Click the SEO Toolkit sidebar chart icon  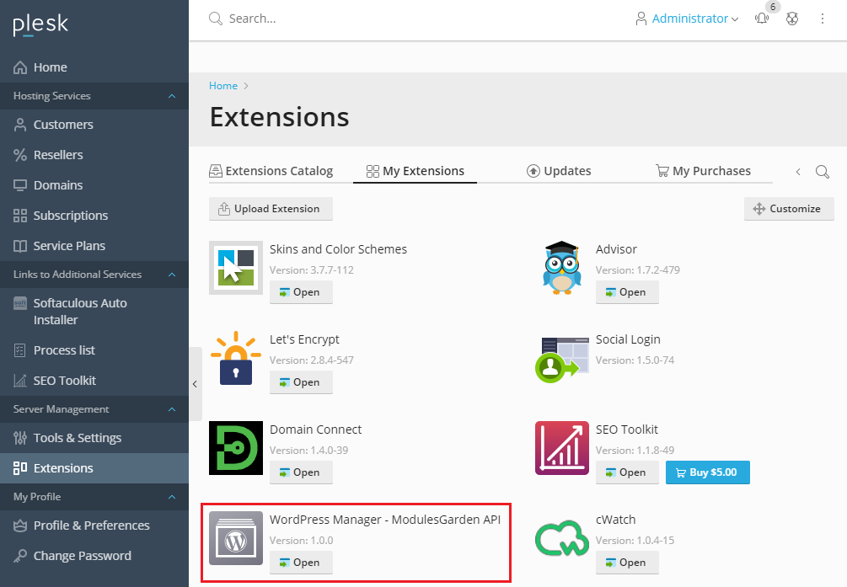tap(20, 381)
